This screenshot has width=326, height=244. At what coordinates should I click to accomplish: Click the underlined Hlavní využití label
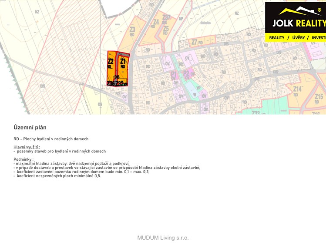click(x=27, y=147)
